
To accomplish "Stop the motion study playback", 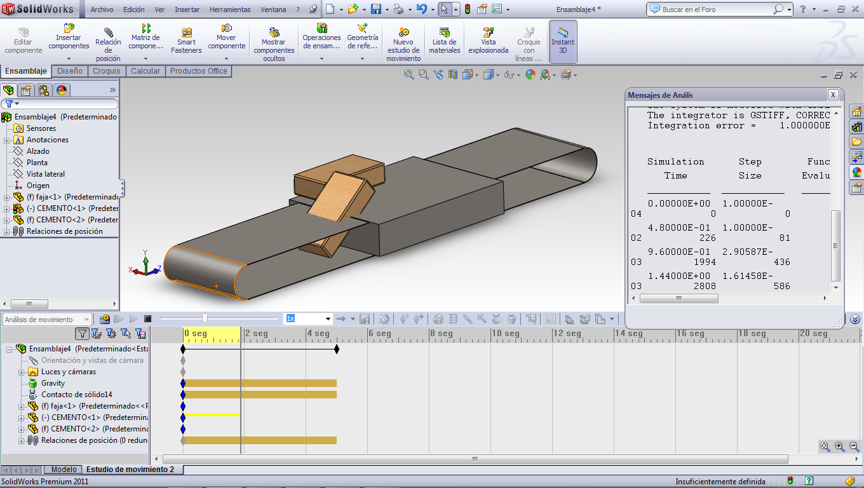I will click(148, 319).
